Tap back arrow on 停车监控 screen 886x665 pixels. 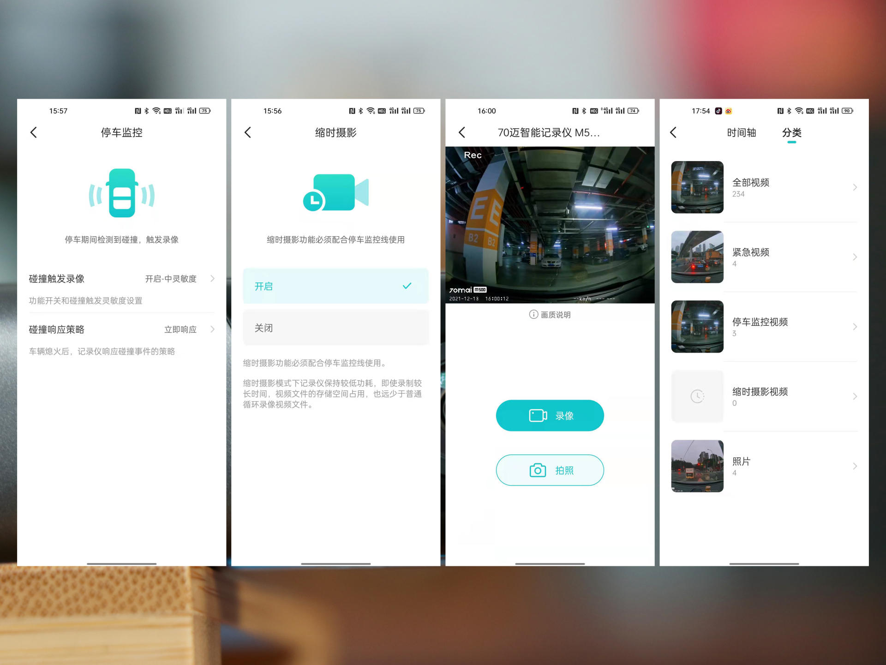(34, 132)
